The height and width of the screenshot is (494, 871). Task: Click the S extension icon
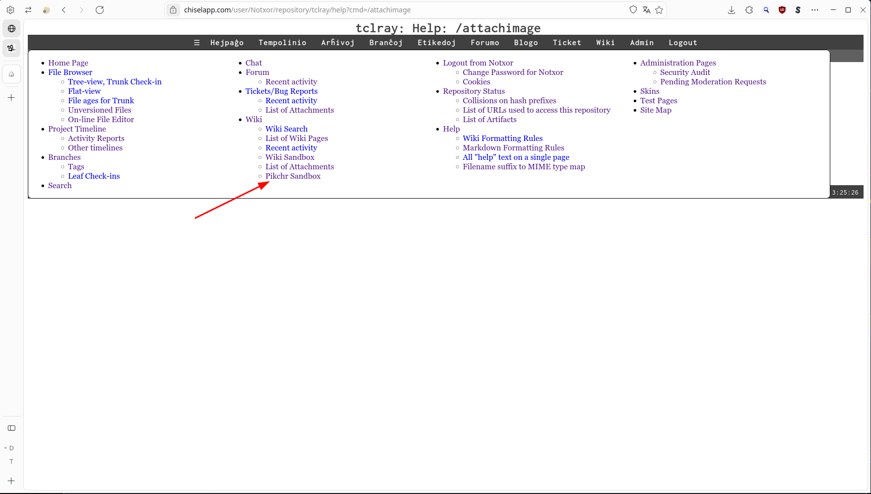798,10
